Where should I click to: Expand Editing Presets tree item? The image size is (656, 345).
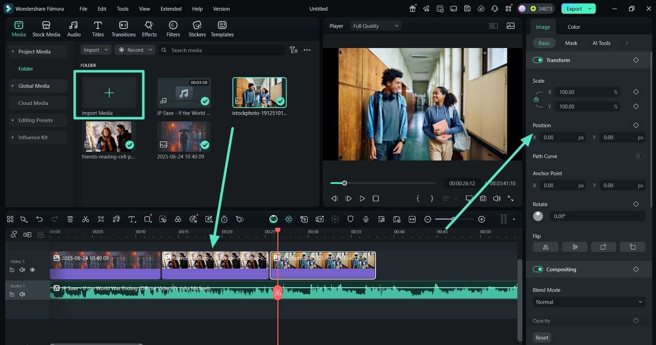pyautogui.click(x=13, y=120)
